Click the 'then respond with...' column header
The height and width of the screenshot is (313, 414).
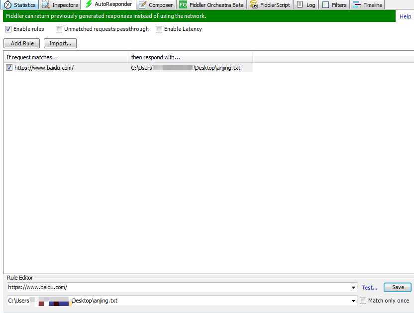191,57
